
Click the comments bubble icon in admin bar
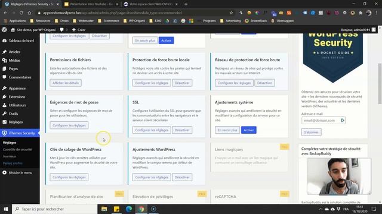tap(62, 30)
